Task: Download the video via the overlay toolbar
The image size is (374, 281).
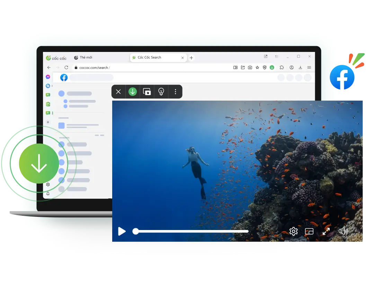Action: pyautogui.click(x=133, y=92)
